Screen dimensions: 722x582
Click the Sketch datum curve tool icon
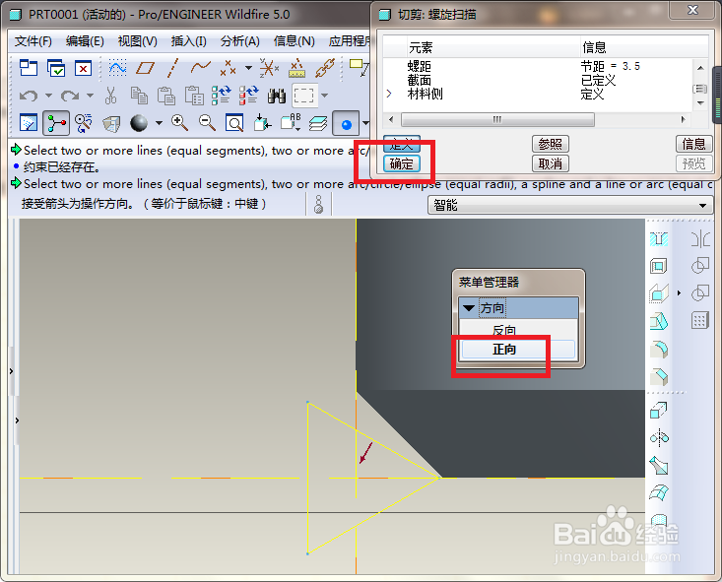117,68
